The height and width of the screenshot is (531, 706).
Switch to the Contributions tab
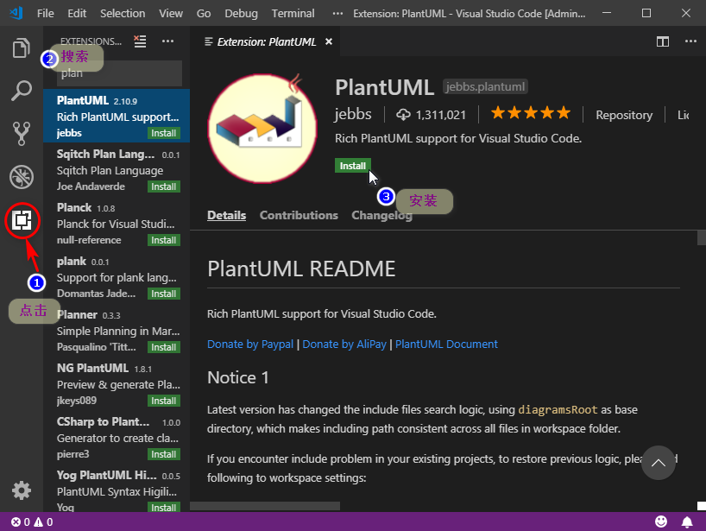[x=299, y=215]
